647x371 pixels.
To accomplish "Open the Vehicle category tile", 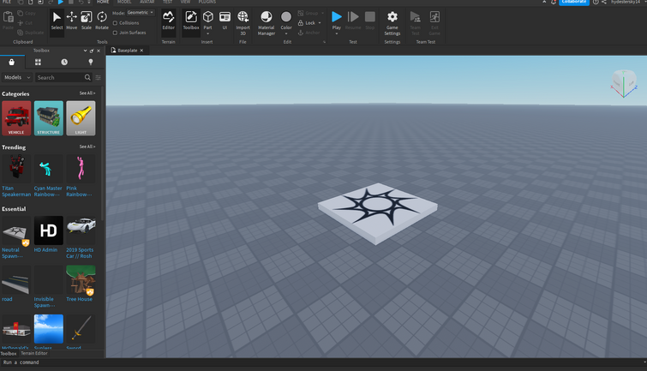I will coord(16,118).
